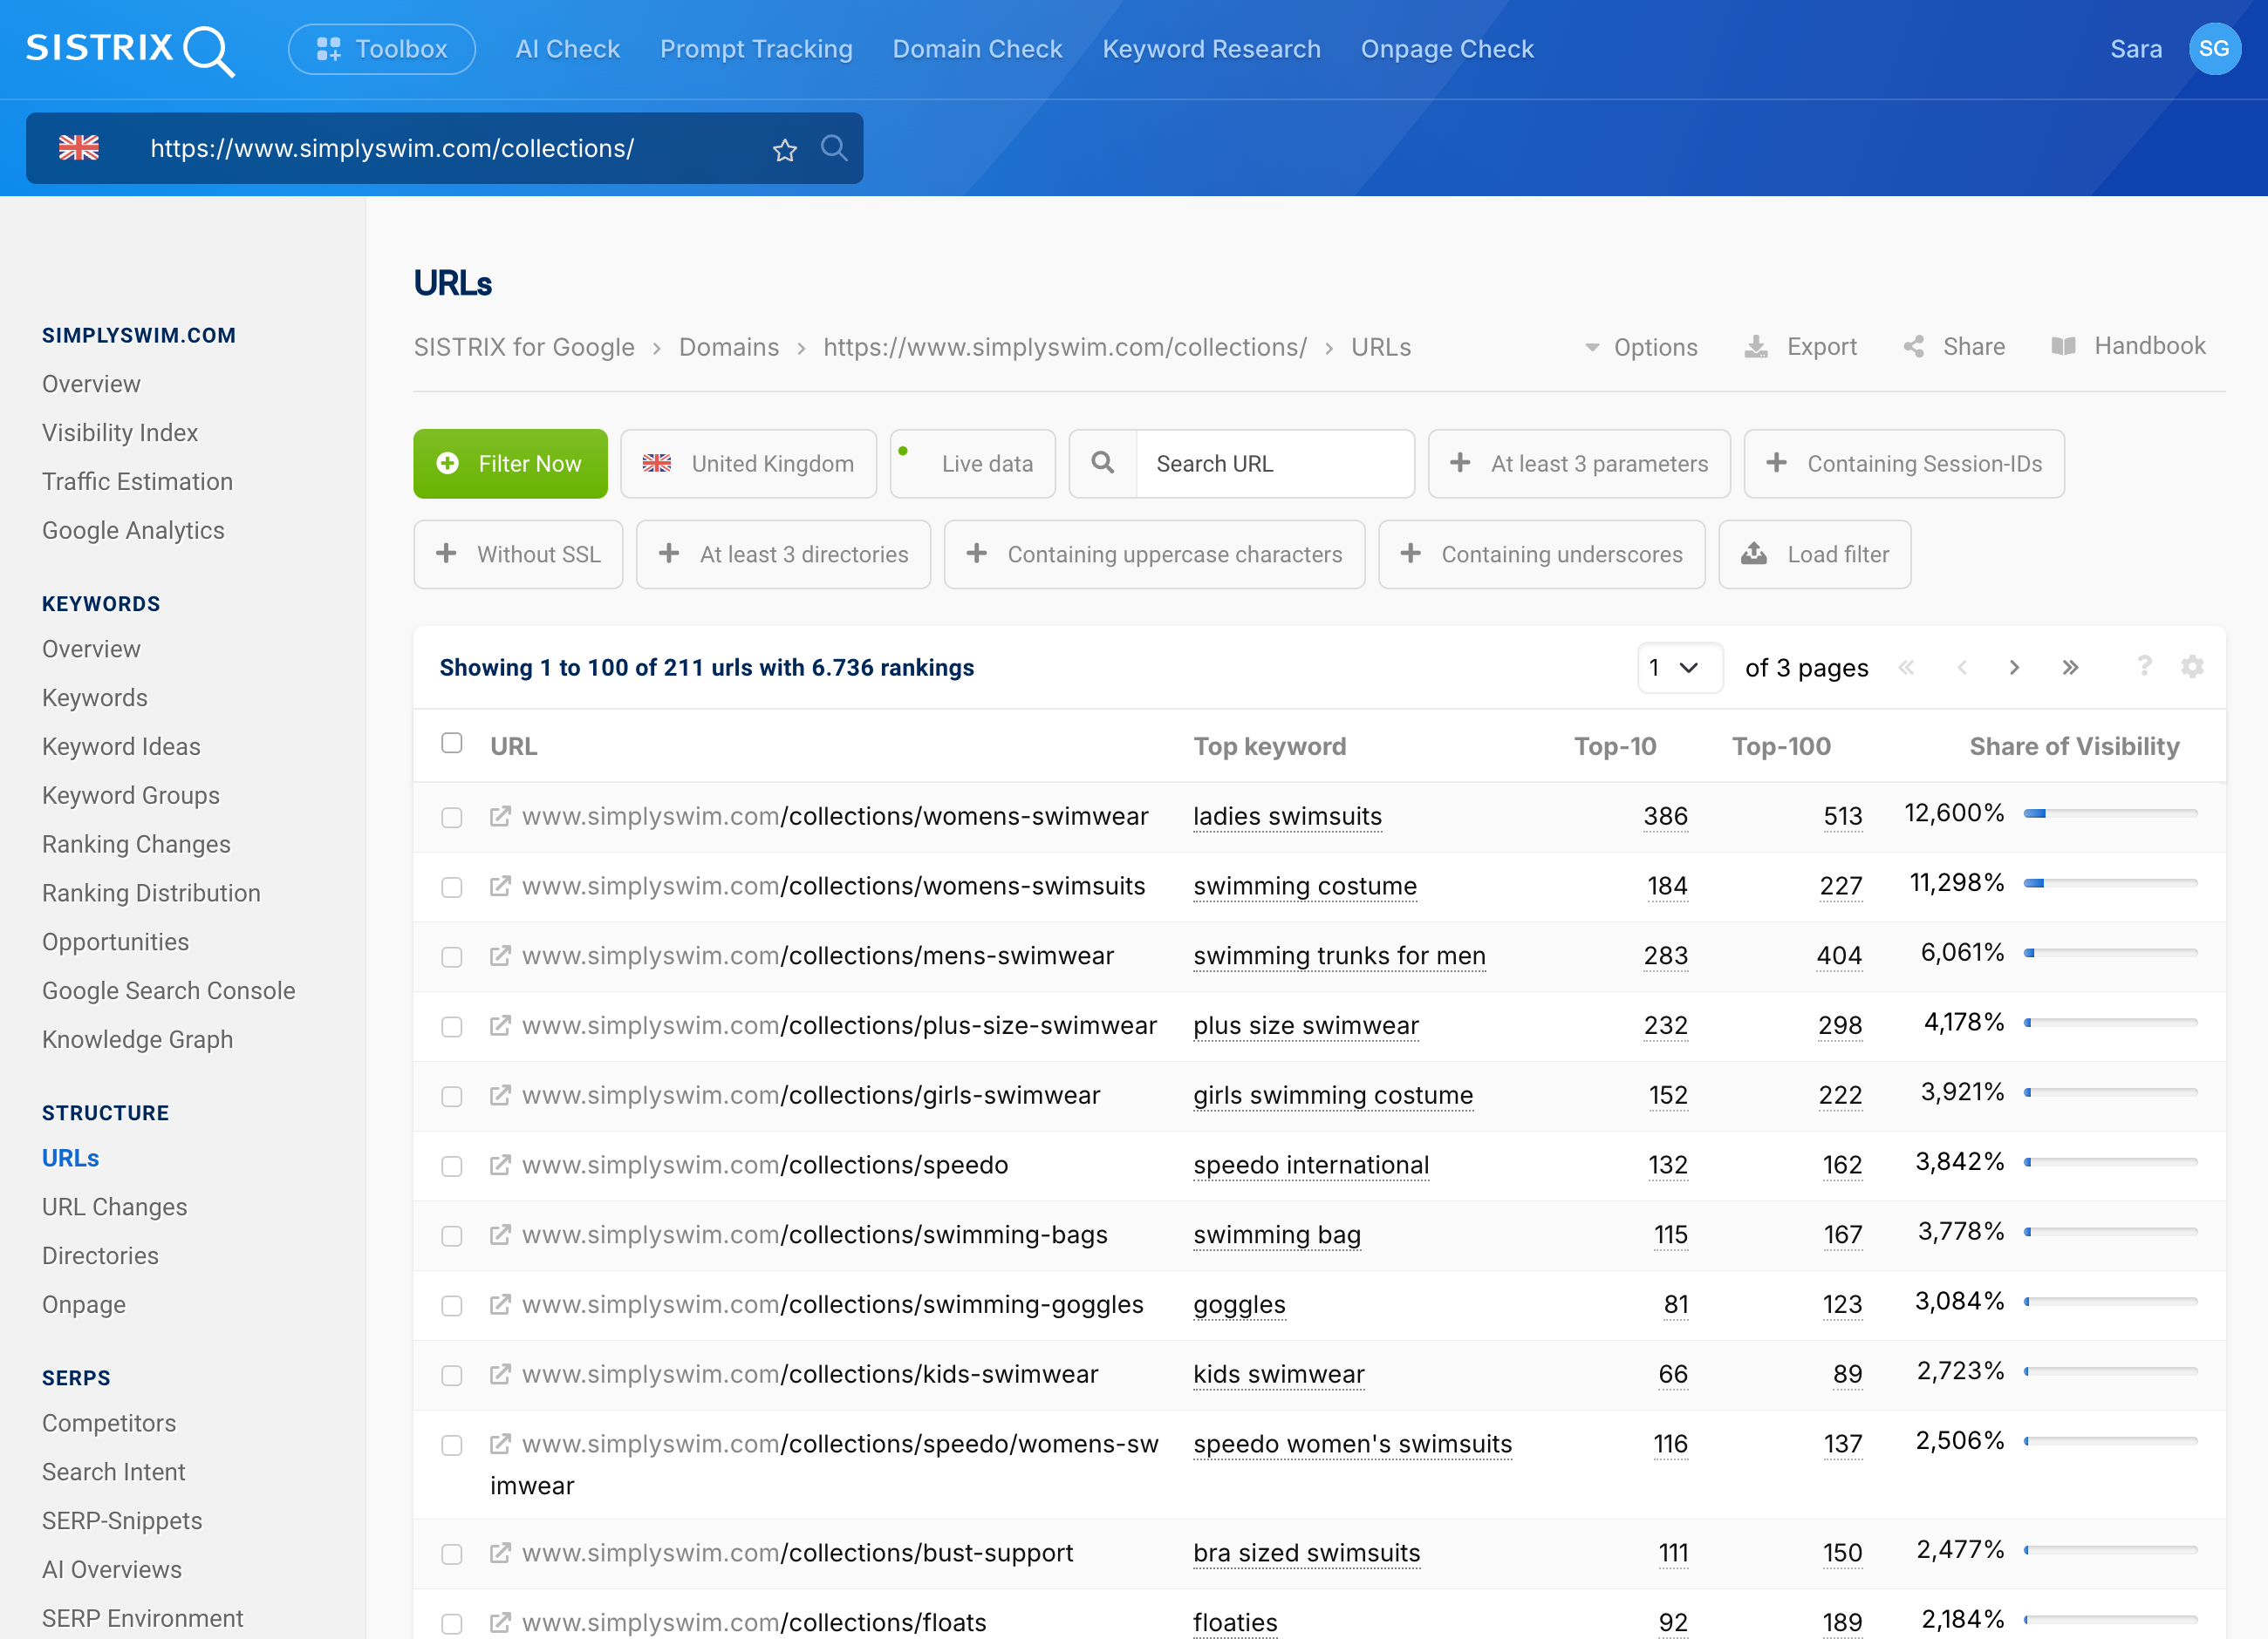Click the table settings gear icon

[x=2192, y=667]
